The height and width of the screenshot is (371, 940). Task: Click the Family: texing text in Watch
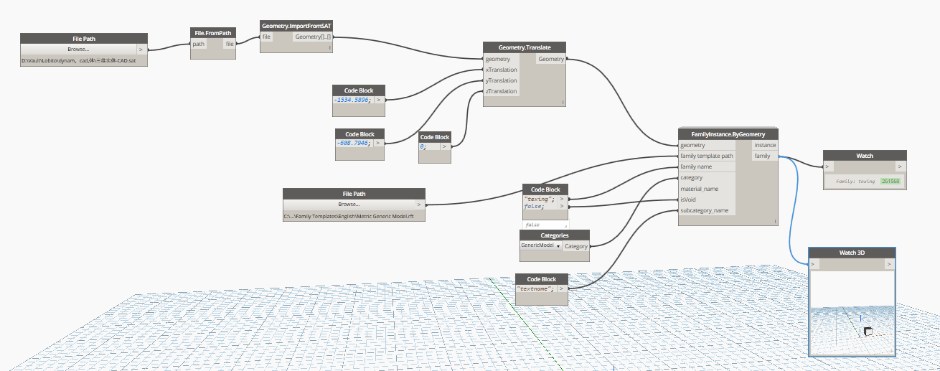pyautogui.click(x=855, y=182)
